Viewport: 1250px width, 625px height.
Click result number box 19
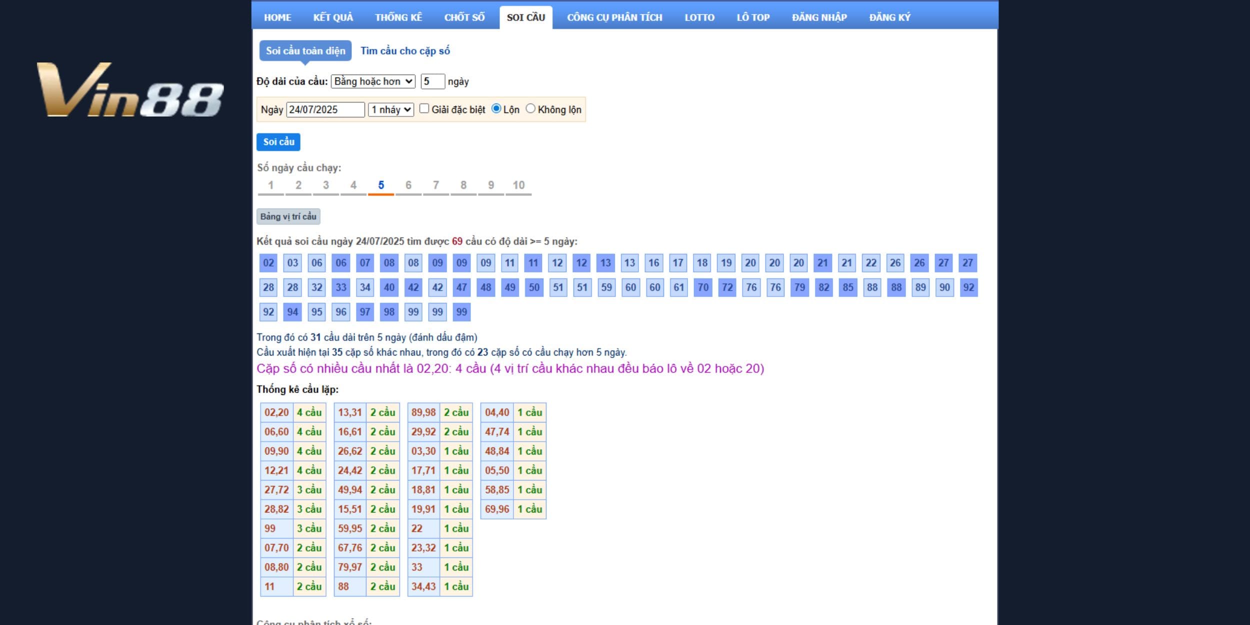[726, 263]
